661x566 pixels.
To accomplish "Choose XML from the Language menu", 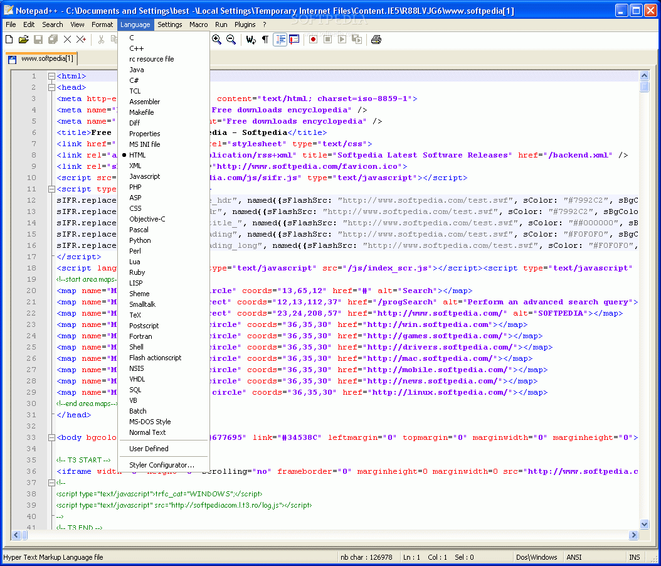I will click(x=164, y=166).
